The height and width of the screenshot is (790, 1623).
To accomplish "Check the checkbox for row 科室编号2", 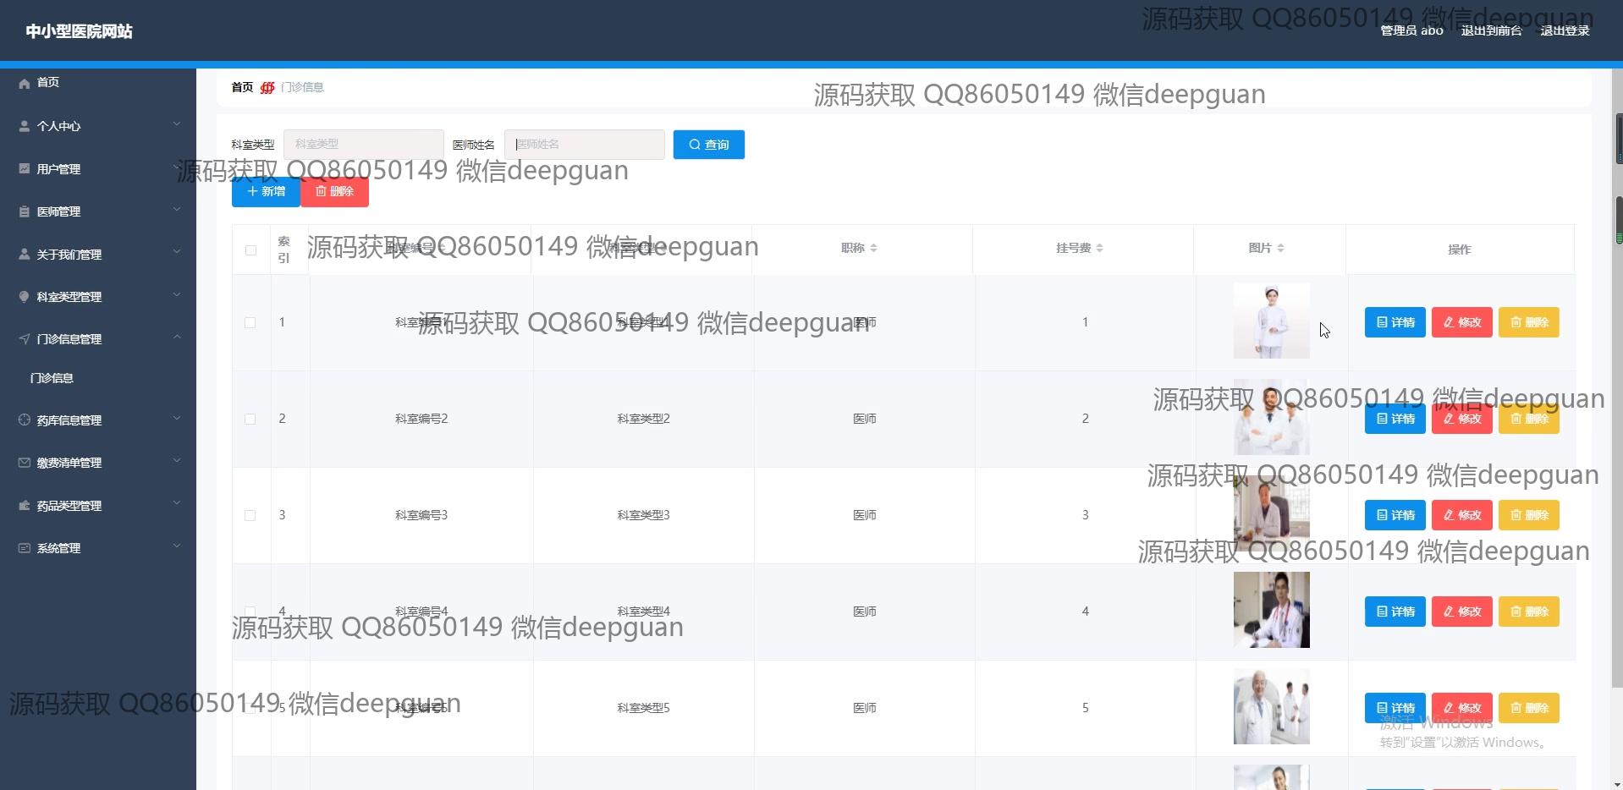I will 250,419.
